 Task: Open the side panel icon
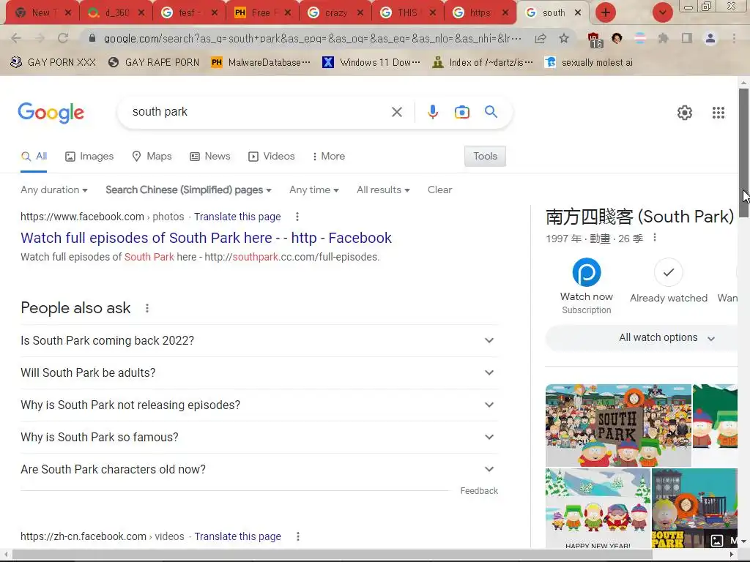pos(687,38)
